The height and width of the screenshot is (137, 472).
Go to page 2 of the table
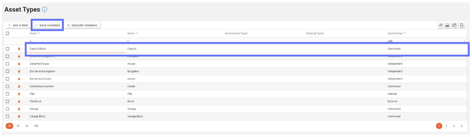point(446,126)
